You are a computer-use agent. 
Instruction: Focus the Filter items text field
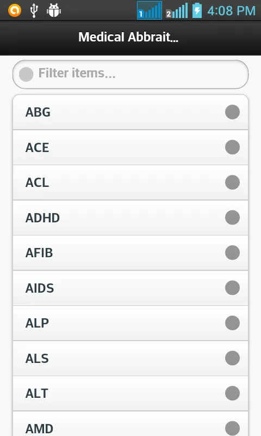click(x=130, y=74)
